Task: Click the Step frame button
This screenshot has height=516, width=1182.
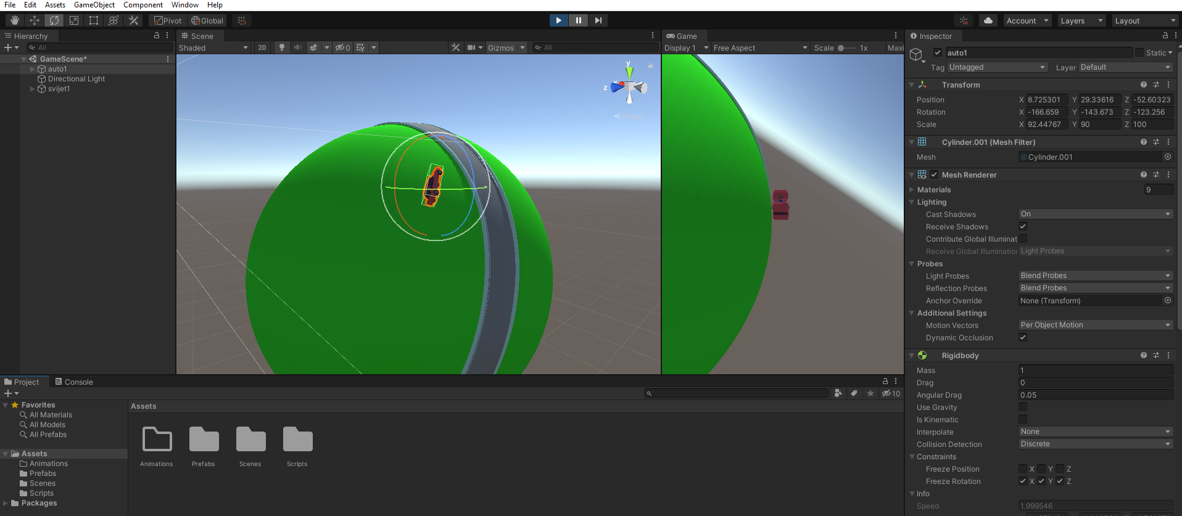Action: (x=598, y=20)
